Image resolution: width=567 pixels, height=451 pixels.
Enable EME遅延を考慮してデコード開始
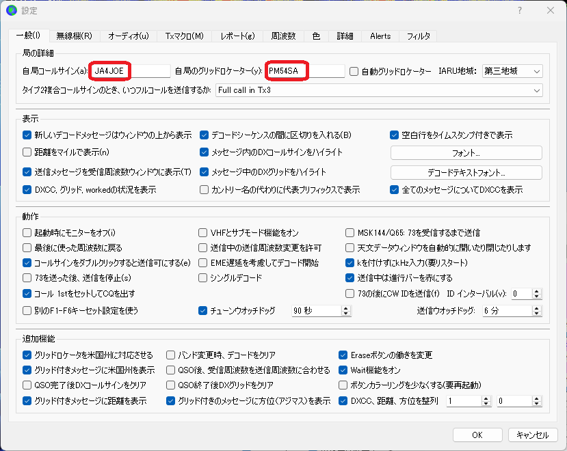point(203,262)
